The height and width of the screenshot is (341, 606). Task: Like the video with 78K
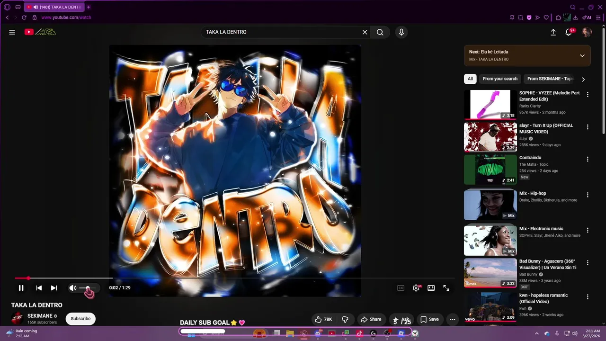[x=324, y=319]
